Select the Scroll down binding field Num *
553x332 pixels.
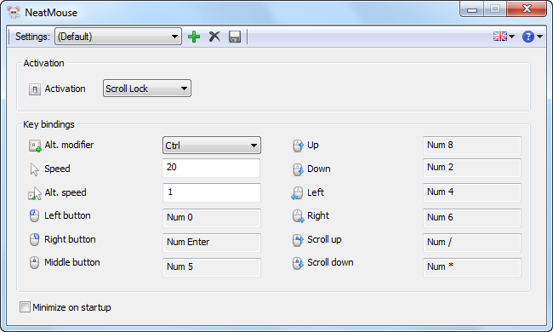(x=472, y=267)
